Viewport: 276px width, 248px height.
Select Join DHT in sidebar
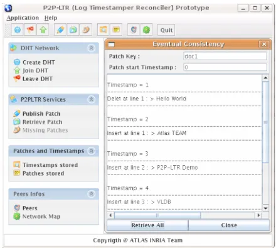coord(31,70)
